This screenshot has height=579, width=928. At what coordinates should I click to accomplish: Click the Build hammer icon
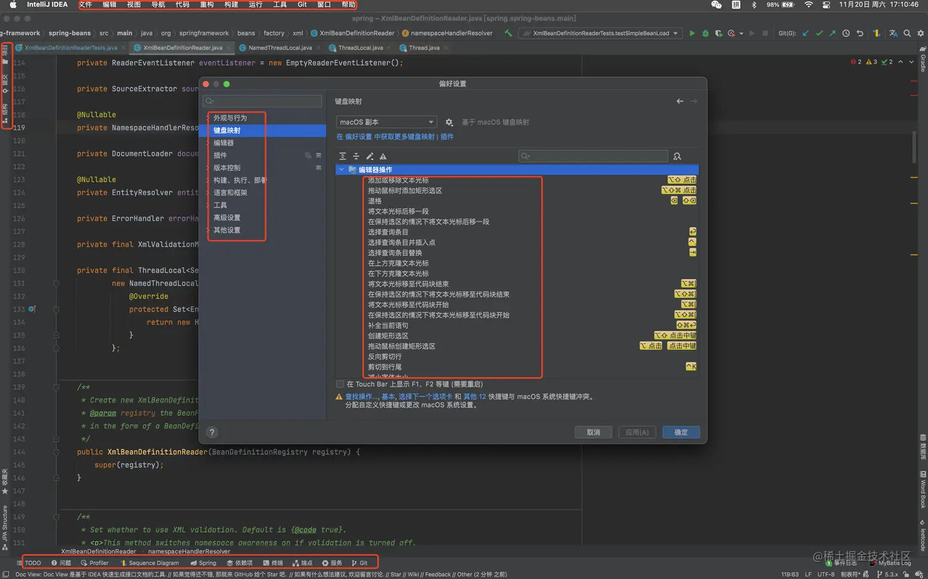tap(508, 33)
